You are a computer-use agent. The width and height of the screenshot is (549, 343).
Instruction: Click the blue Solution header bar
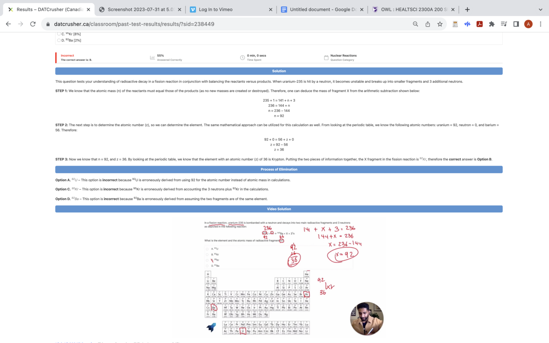coord(279,71)
